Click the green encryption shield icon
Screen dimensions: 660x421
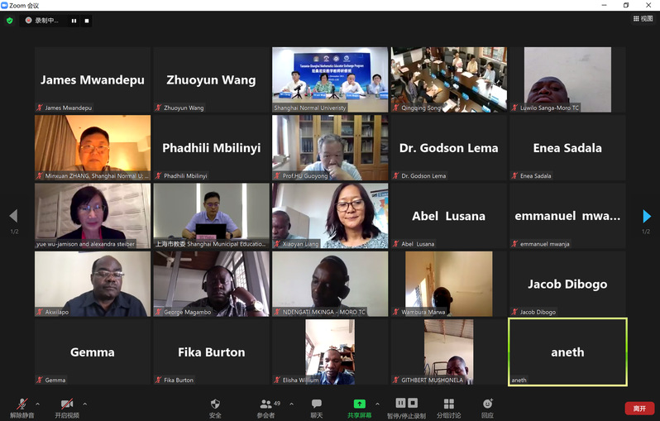pos(9,21)
